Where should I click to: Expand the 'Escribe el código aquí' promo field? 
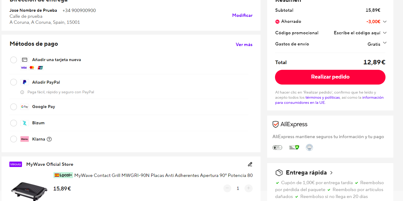point(360,33)
